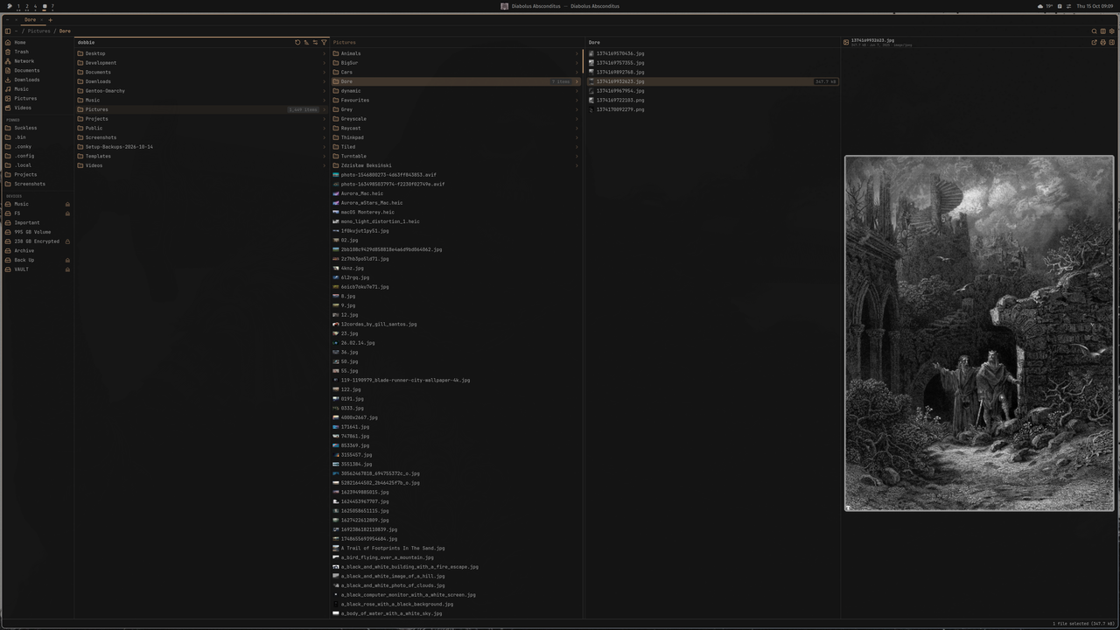Close the Dore tab
Image resolution: width=1120 pixels, height=630 pixels.
[x=41, y=19]
